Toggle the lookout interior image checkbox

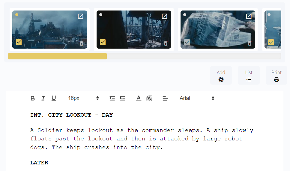[103, 42]
